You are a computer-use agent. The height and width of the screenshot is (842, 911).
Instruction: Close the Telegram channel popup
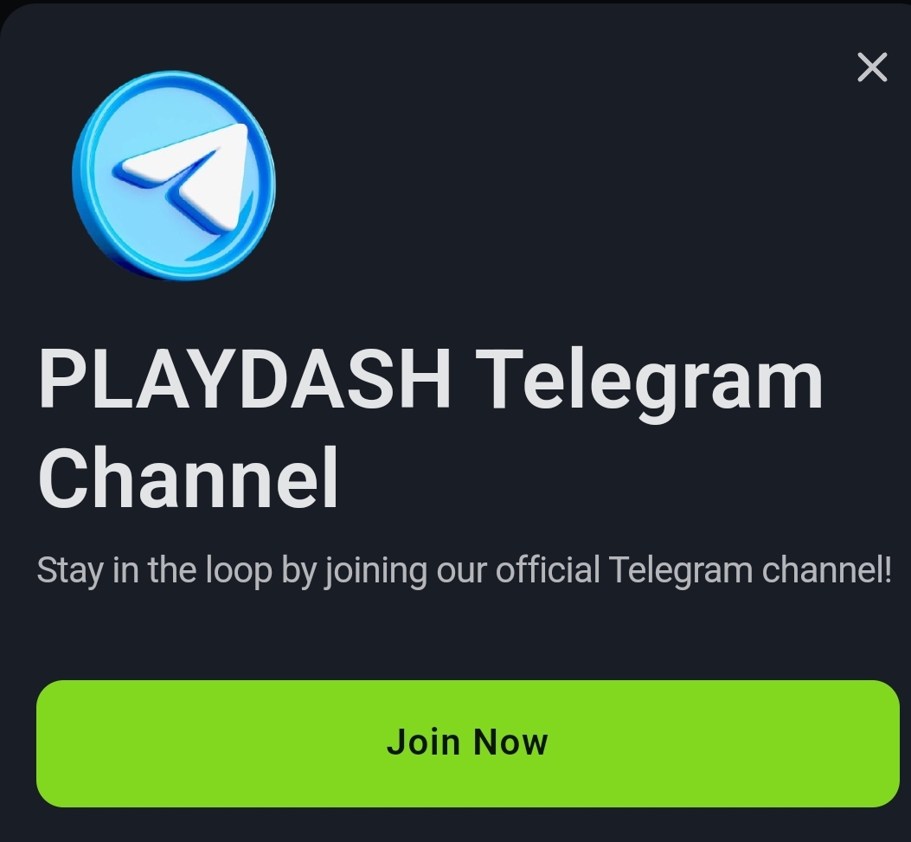tap(872, 67)
